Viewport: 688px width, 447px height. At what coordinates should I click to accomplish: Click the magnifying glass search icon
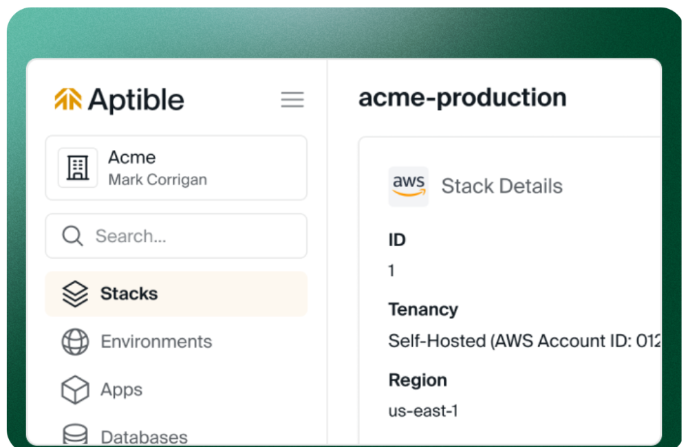[x=72, y=237]
